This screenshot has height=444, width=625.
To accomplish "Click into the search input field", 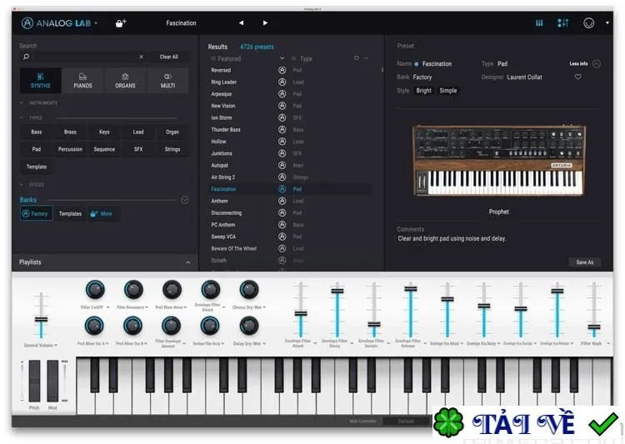I will click(x=84, y=57).
